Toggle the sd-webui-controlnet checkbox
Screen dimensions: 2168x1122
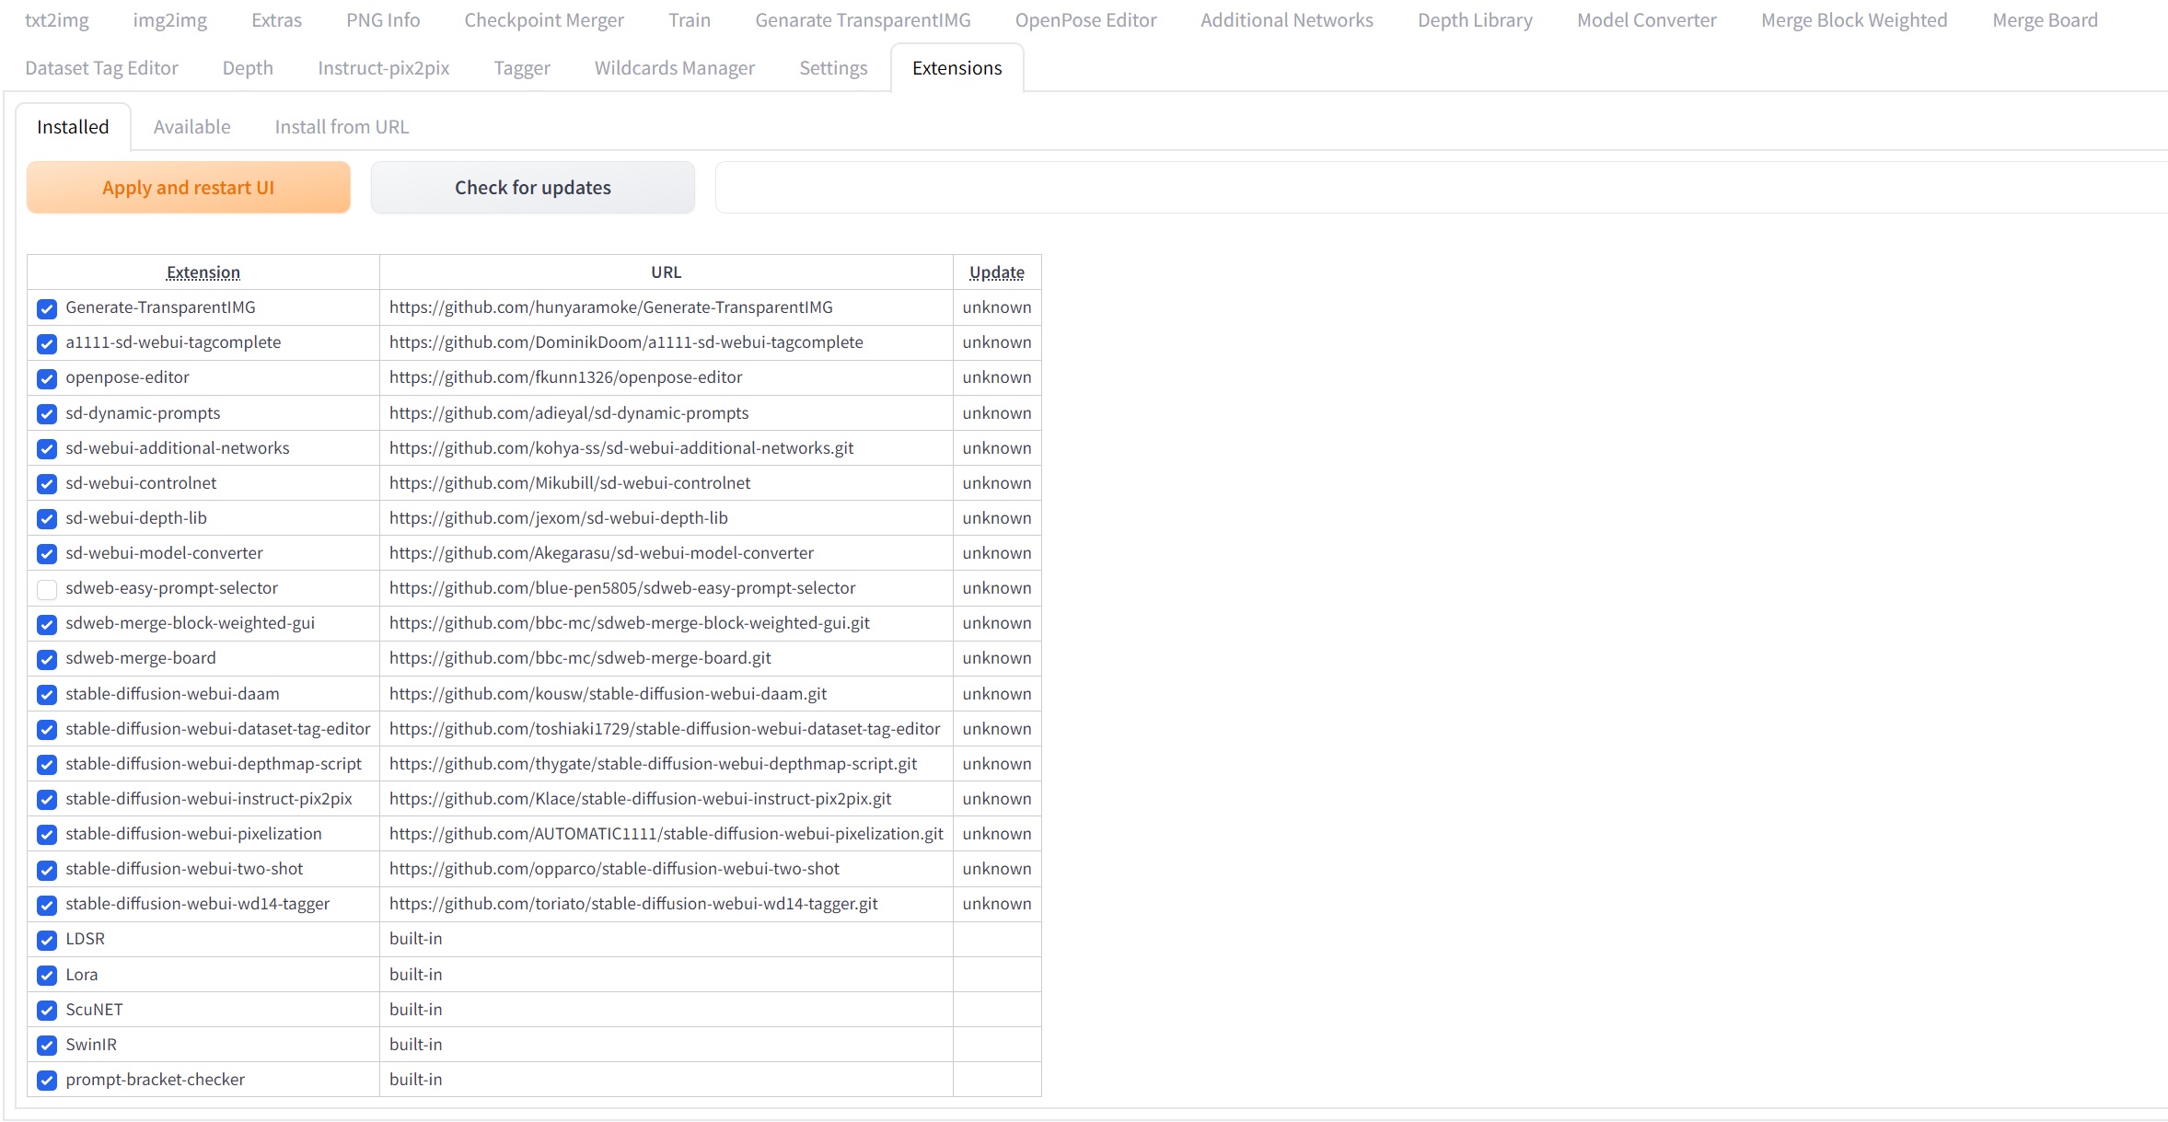click(x=47, y=484)
